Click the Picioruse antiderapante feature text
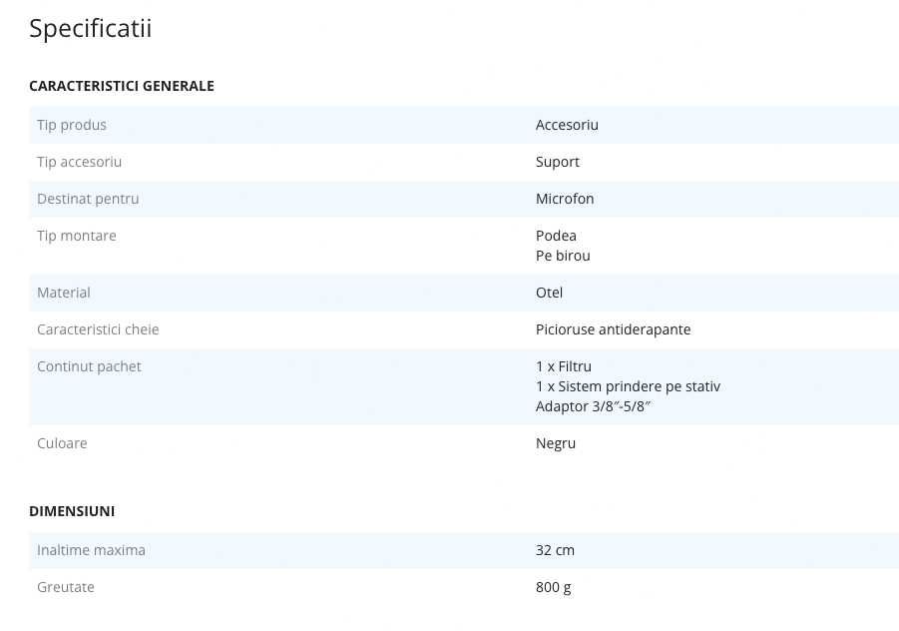 613,329
